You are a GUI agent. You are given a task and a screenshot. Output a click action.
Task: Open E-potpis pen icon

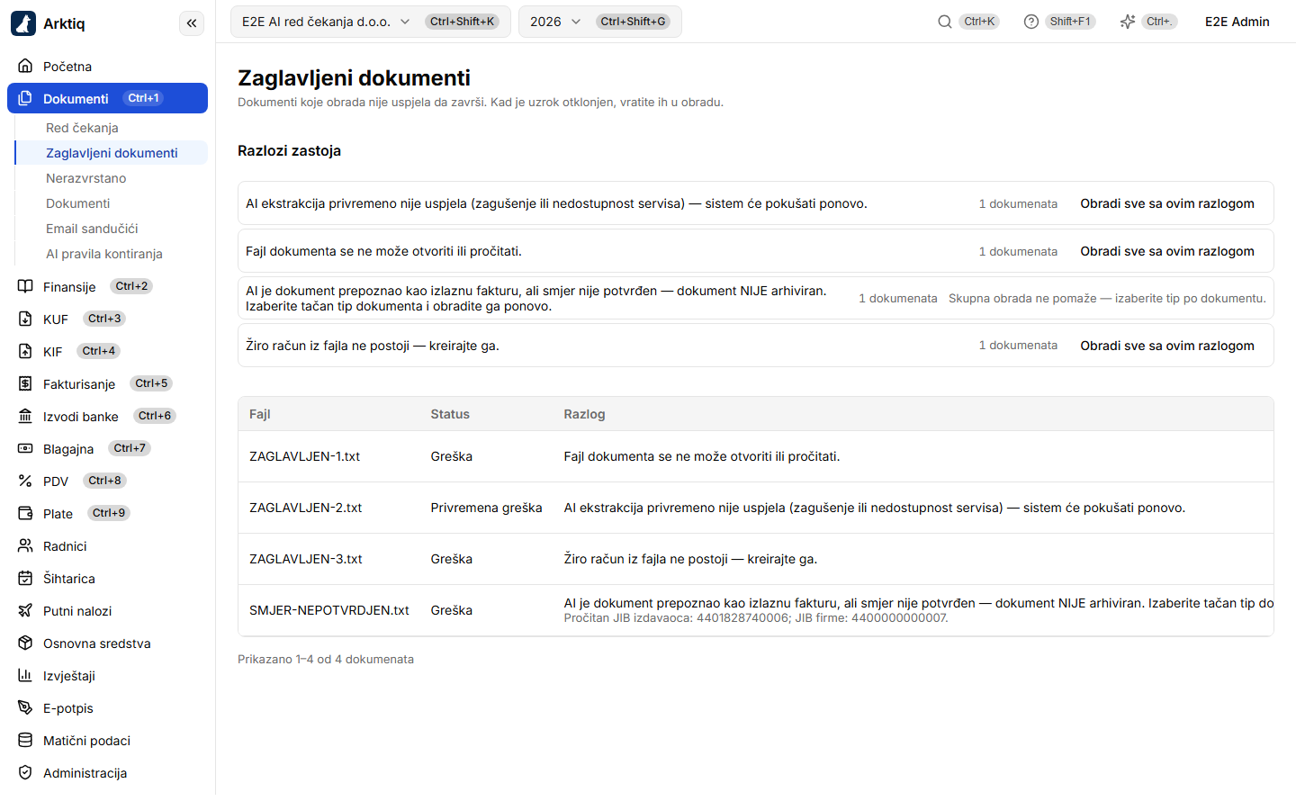(x=25, y=707)
